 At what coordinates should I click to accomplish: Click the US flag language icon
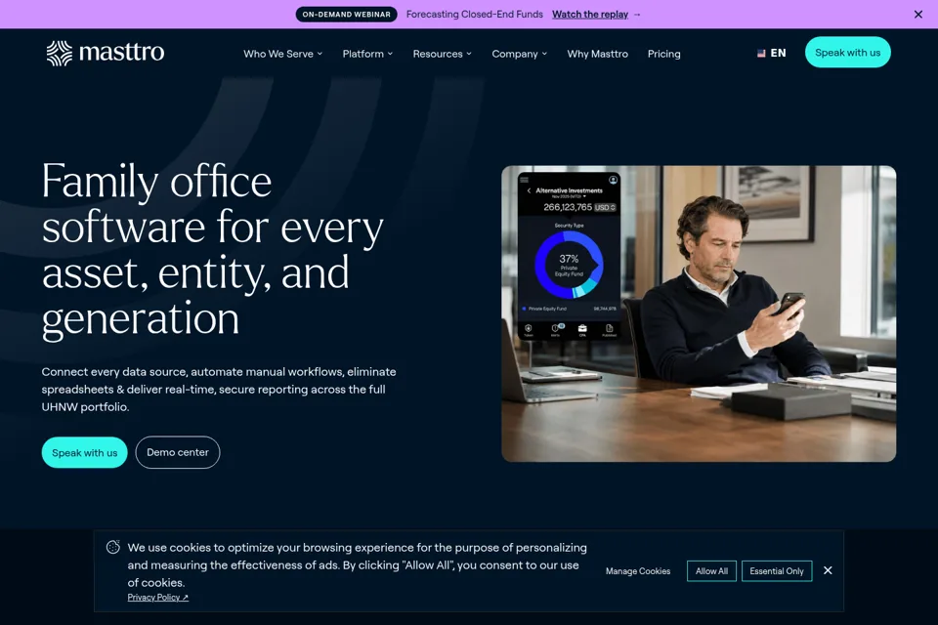[761, 54]
